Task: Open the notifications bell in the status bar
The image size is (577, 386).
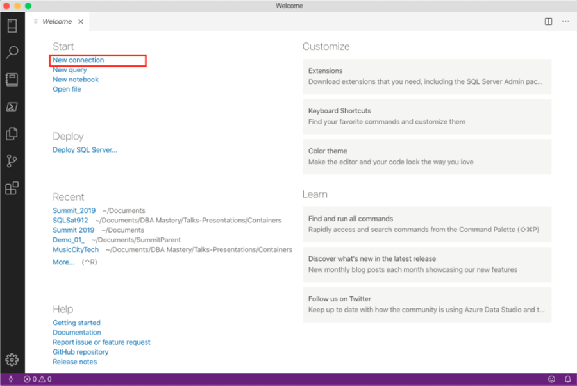Action: tap(567, 379)
